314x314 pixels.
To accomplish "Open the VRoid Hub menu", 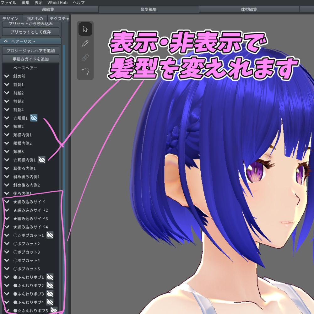I will coord(57,3).
